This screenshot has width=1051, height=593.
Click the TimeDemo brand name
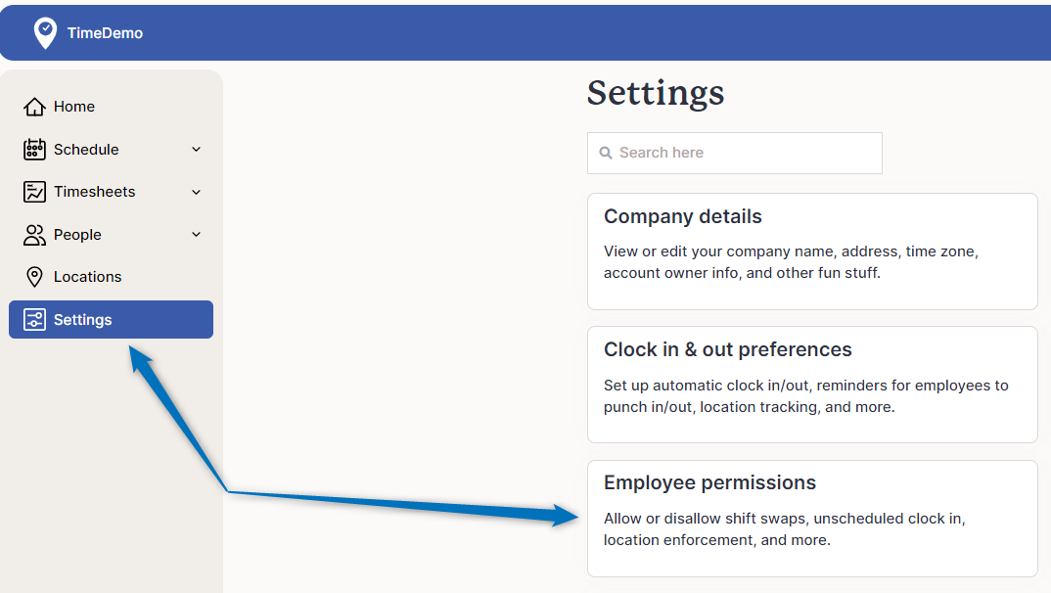pyautogui.click(x=106, y=33)
